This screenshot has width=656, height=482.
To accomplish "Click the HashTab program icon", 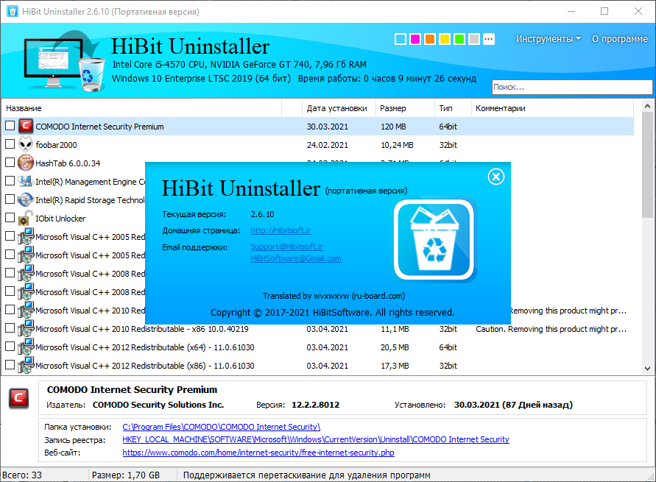I will [26, 163].
